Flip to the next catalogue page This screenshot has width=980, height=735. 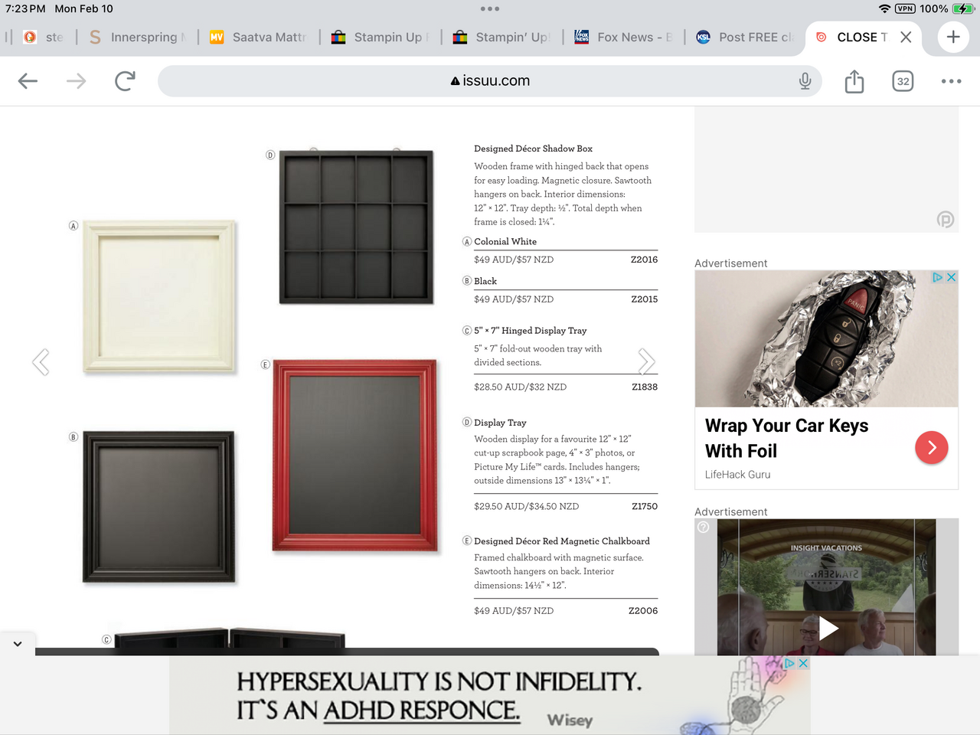(x=646, y=361)
